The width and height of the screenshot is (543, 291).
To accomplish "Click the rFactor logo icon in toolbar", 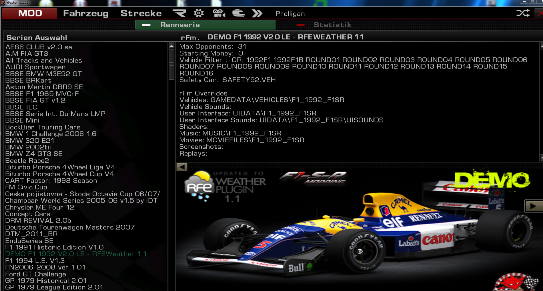I will (x=179, y=13).
